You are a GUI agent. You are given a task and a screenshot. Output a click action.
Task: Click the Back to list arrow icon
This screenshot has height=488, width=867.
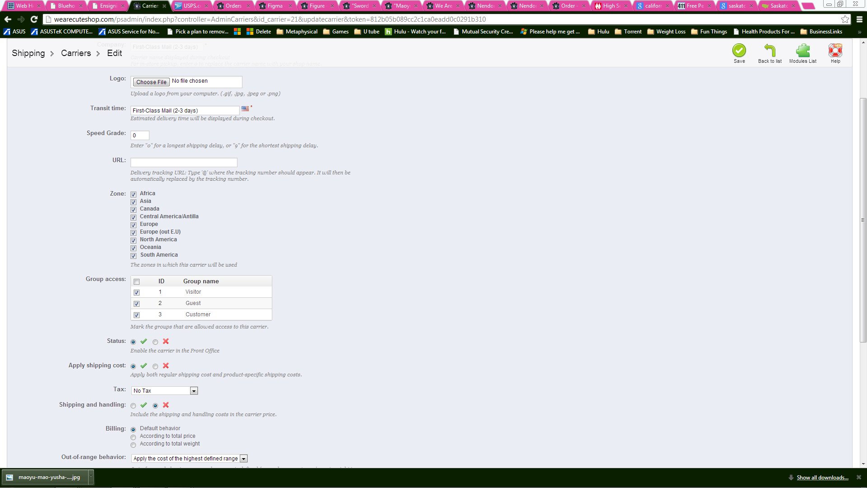(769, 51)
